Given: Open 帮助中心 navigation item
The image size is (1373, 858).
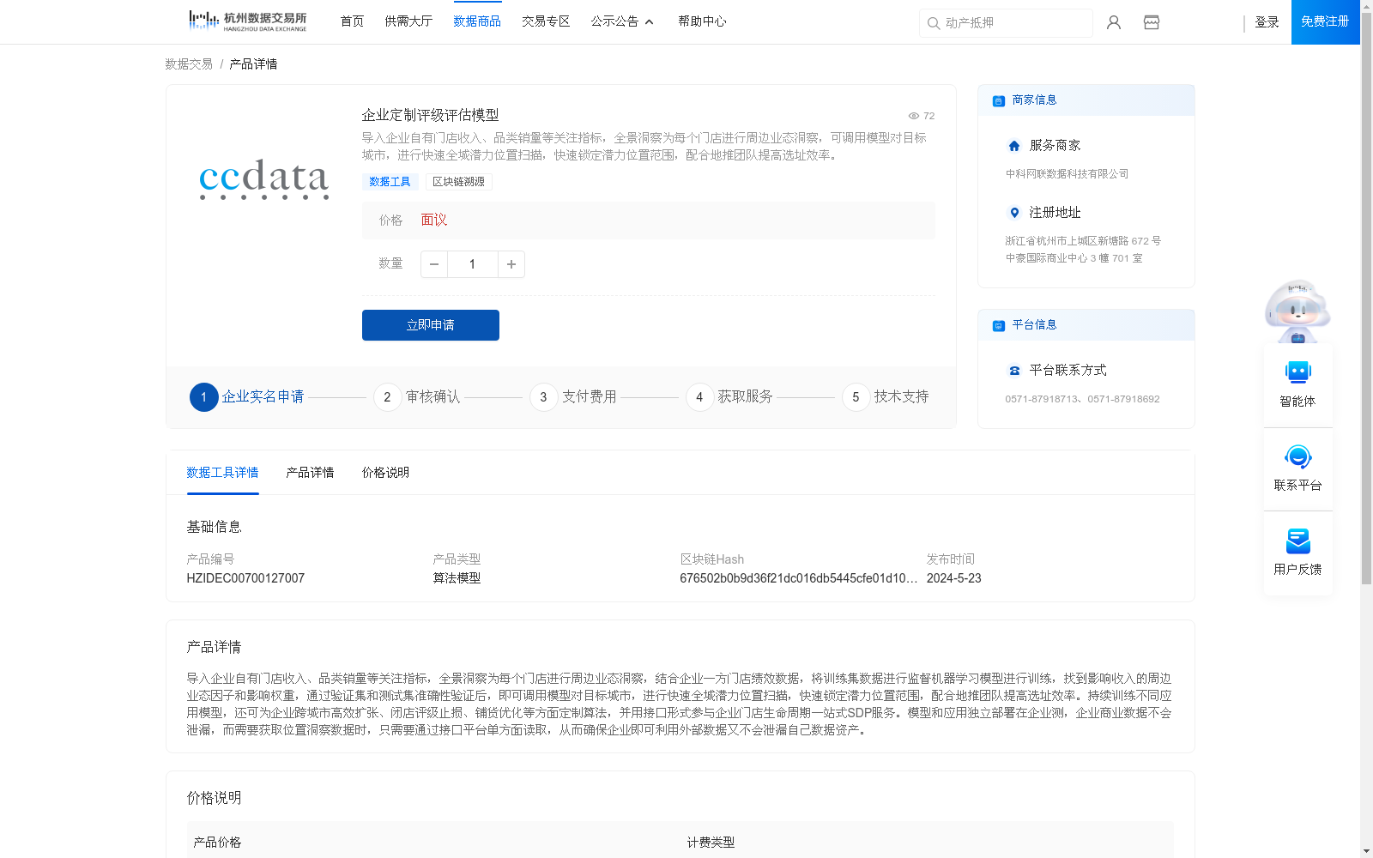Looking at the screenshot, I should [702, 21].
